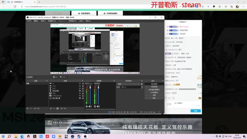Send the chat message with the blue button
Viewport: 247px width, 139px height.
pyautogui.click(x=195, y=111)
